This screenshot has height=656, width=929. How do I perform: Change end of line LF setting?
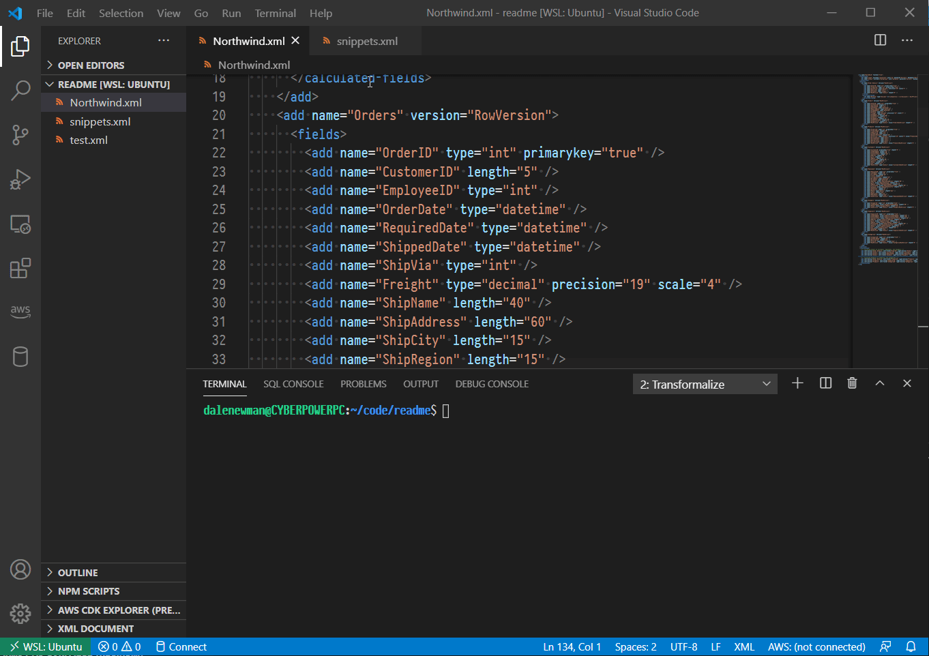coord(716,646)
